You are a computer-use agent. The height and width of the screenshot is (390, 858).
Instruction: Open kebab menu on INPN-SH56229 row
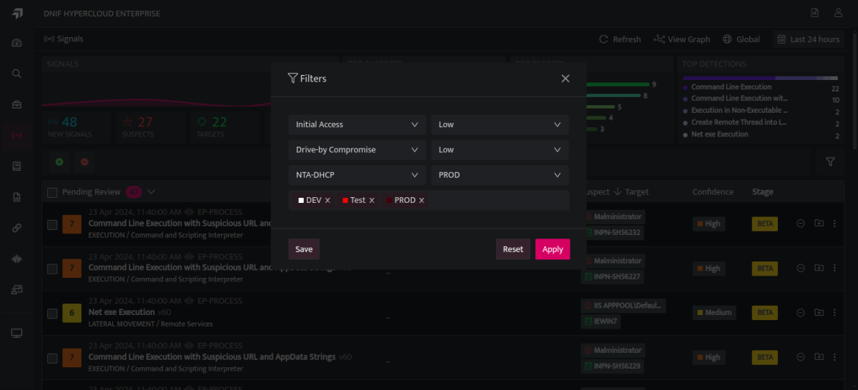point(834,356)
